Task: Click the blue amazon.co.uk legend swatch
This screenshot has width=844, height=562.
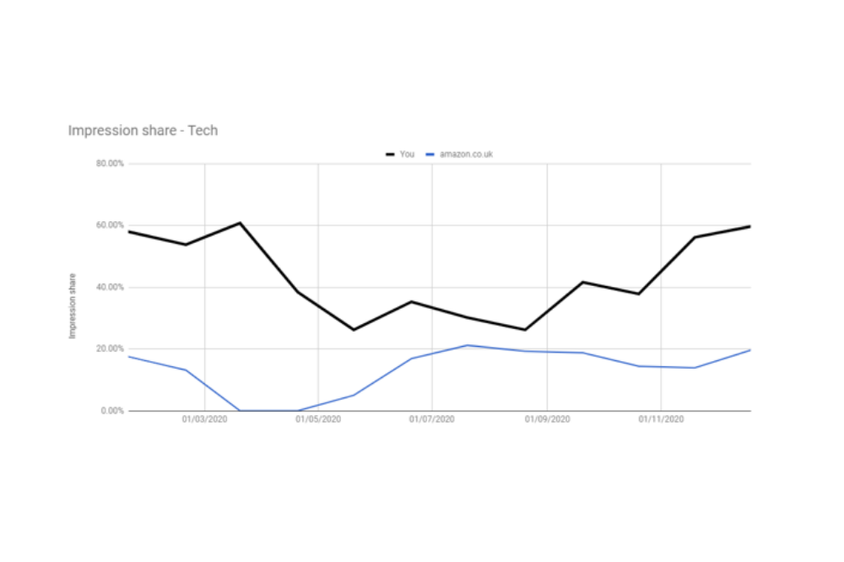Action: (430, 154)
